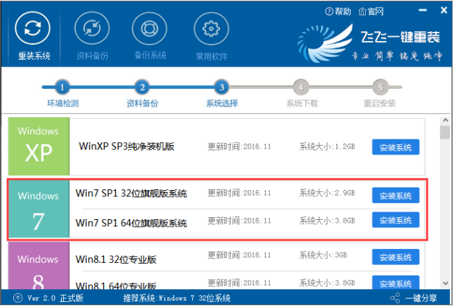The width and height of the screenshot is (454, 308).
Task: Click the 飞飞一键重装 wing logo
Action: point(325,43)
